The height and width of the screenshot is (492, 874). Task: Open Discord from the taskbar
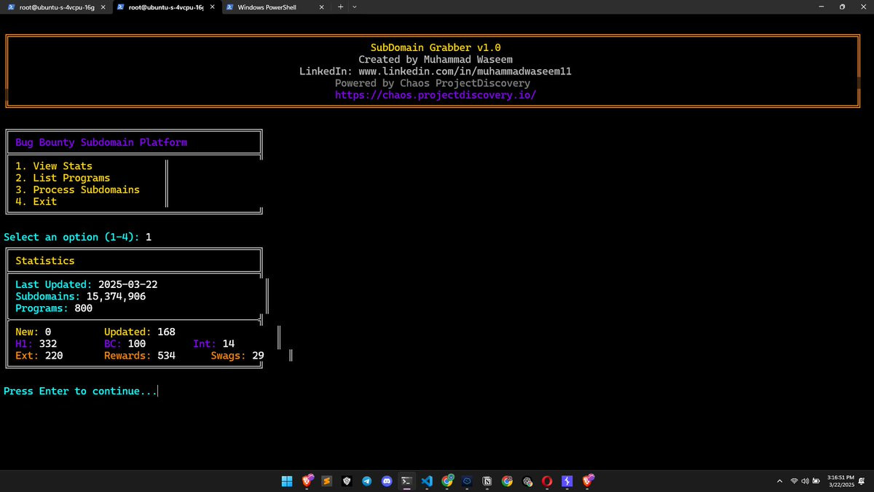coord(387,481)
